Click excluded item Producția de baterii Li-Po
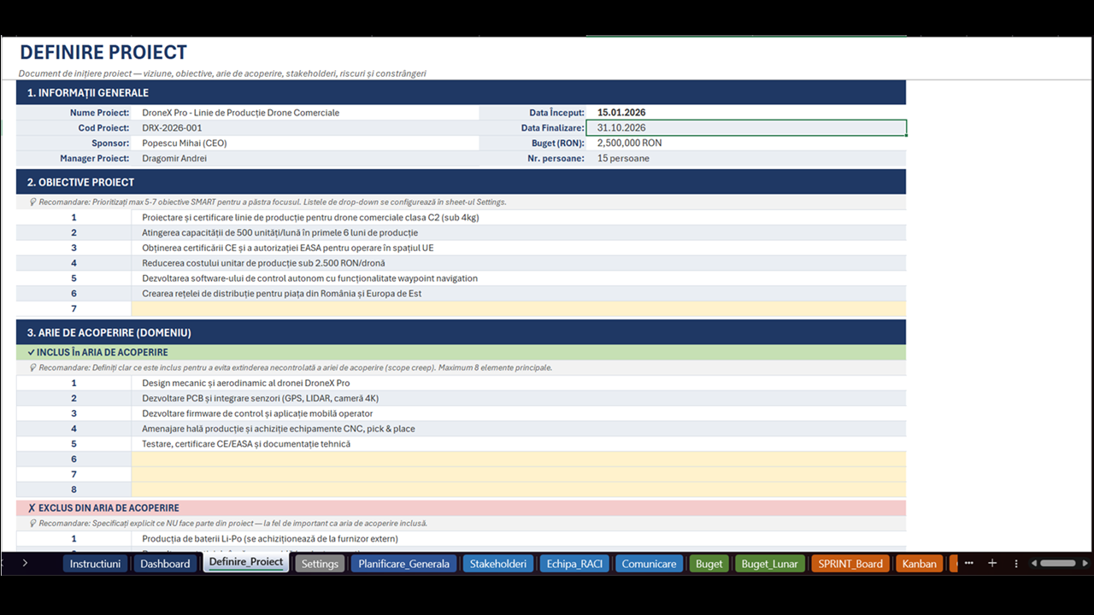The width and height of the screenshot is (1094, 615). 519,539
